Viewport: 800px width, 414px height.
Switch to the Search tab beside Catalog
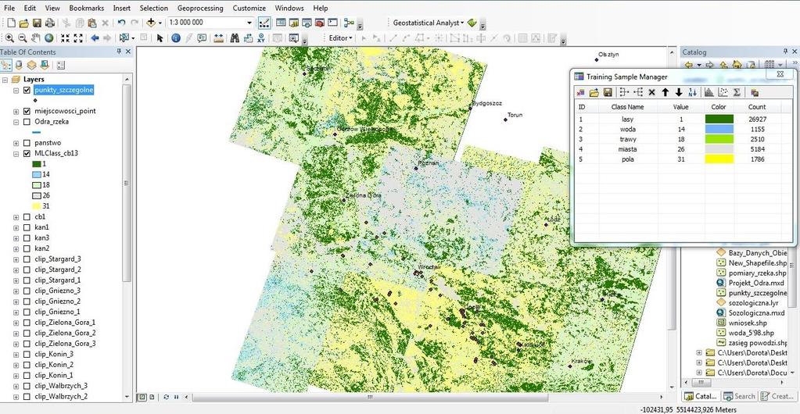(x=739, y=396)
